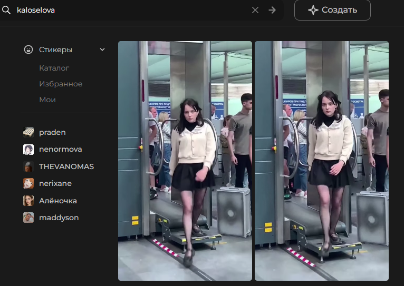Open the Мои section
404x286 pixels.
click(x=47, y=100)
